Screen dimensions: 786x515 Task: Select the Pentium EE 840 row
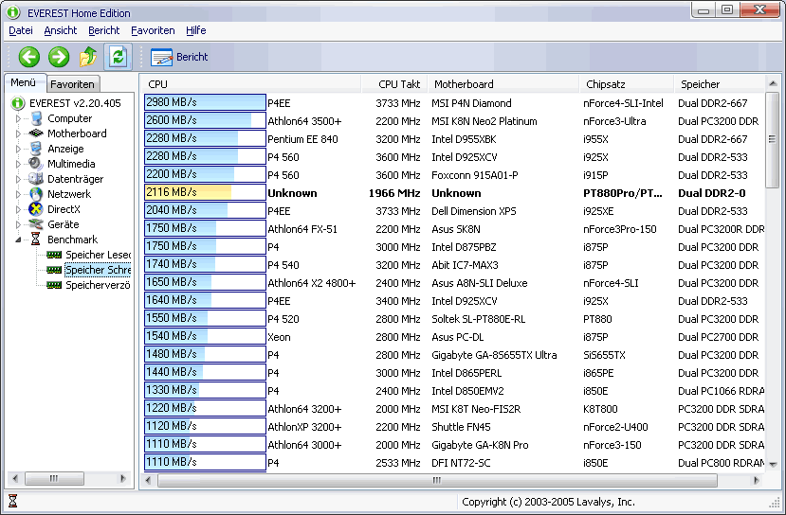pyautogui.click(x=454, y=139)
